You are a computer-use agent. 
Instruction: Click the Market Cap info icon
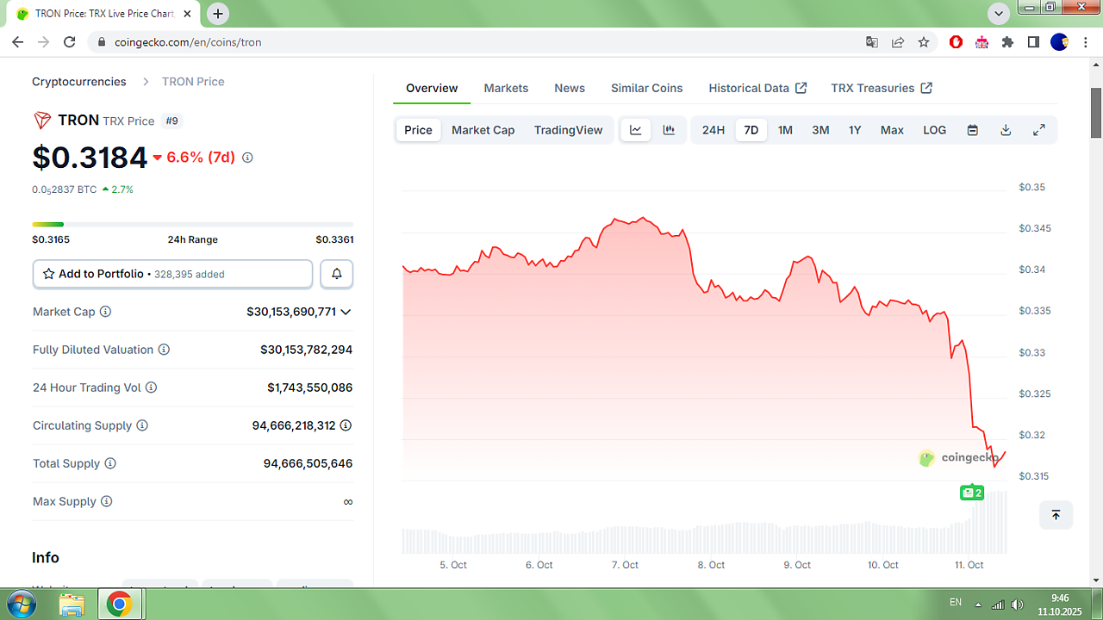[106, 312]
